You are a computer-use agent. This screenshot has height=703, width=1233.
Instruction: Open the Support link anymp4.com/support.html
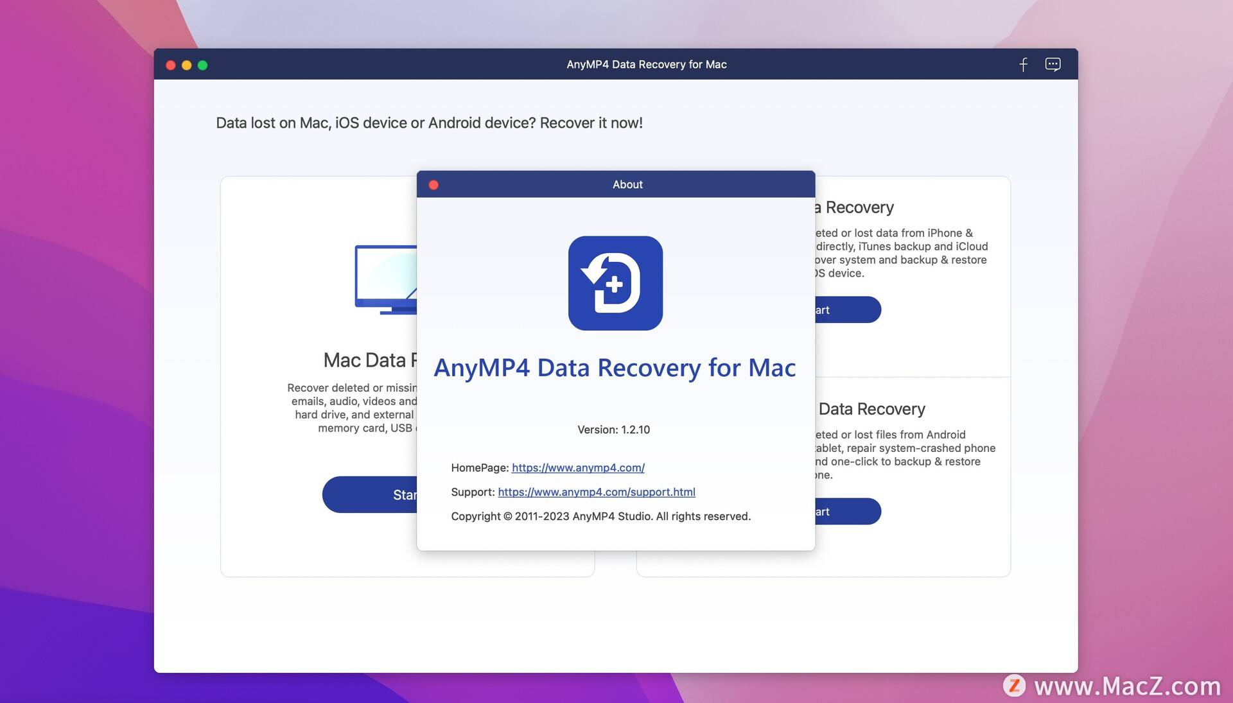pyautogui.click(x=597, y=492)
